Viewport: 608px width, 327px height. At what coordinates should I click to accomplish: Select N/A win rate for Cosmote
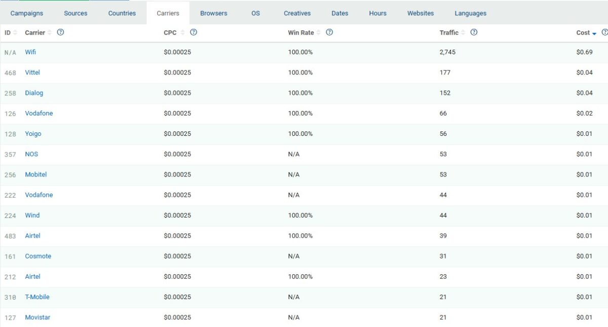pos(294,256)
